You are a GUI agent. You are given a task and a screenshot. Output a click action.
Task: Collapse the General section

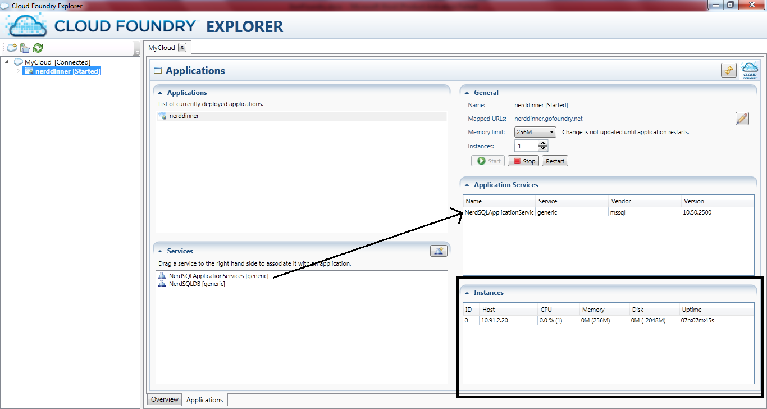pos(467,93)
